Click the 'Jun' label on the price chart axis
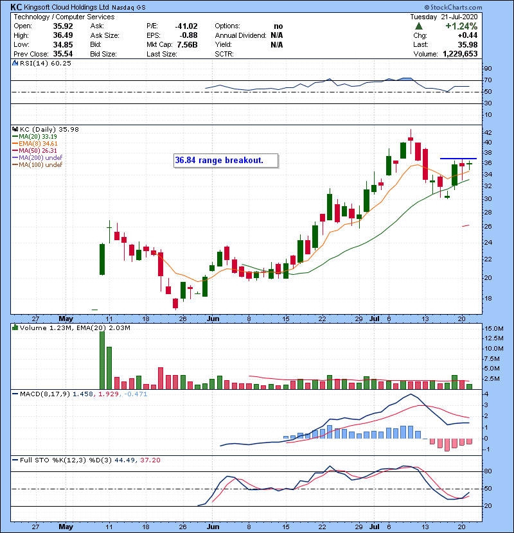Image resolution: width=514 pixels, height=533 pixels. pyautogui.click(x=213, y=319)
